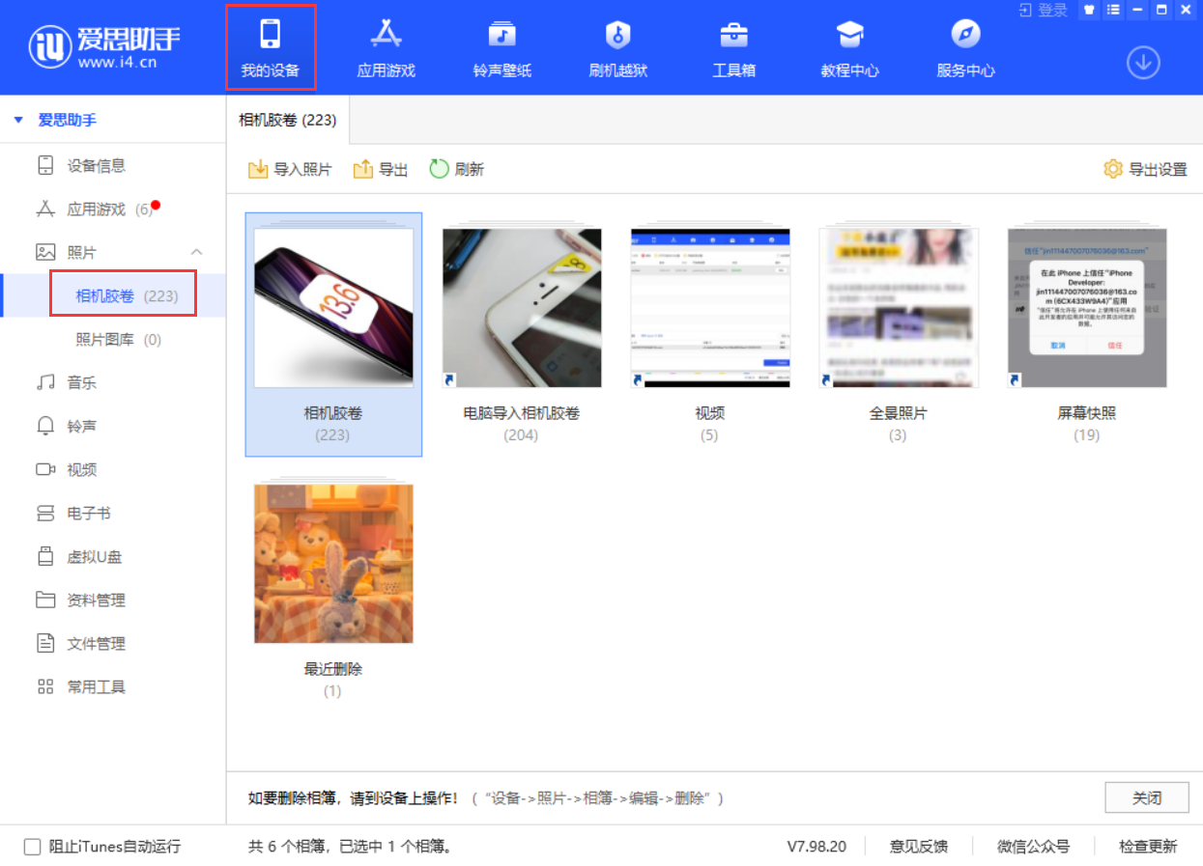Collapse the 照片 section in sidebar
This screenshot has height=866, width=1203.
tap(196, 251)
